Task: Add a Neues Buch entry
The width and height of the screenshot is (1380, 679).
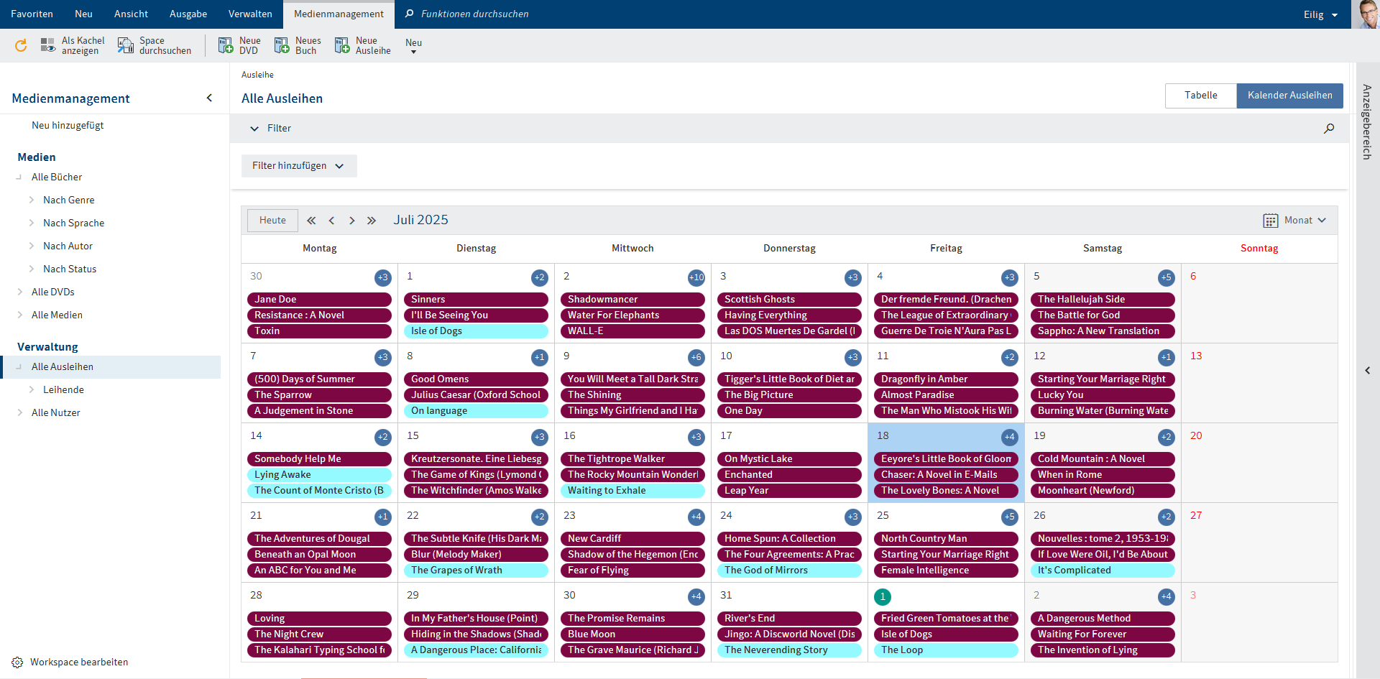Action: click(282, 46)
